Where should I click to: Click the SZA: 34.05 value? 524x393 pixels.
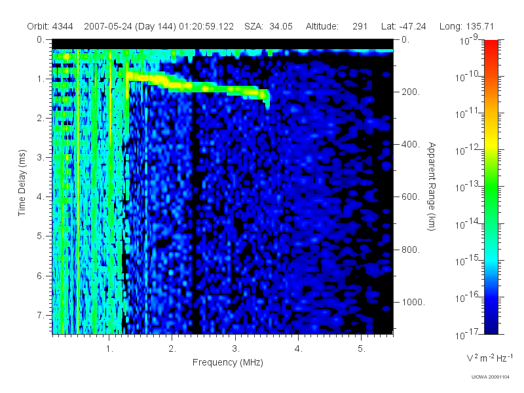pos(269,26)
